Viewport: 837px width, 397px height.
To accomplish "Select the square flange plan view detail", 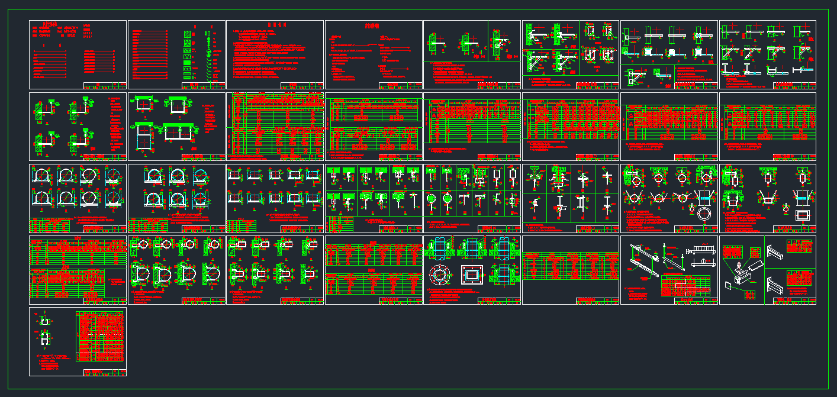I will coord(472,276).
